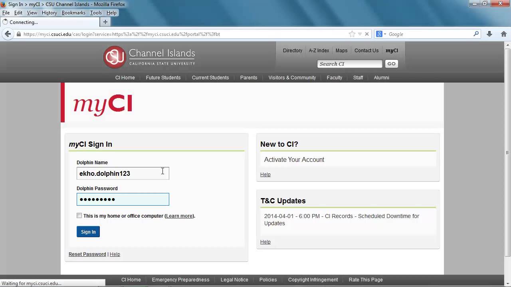Open the Edit menu
This screenshot has height=287, width=511.
click(x=18, y=13)
